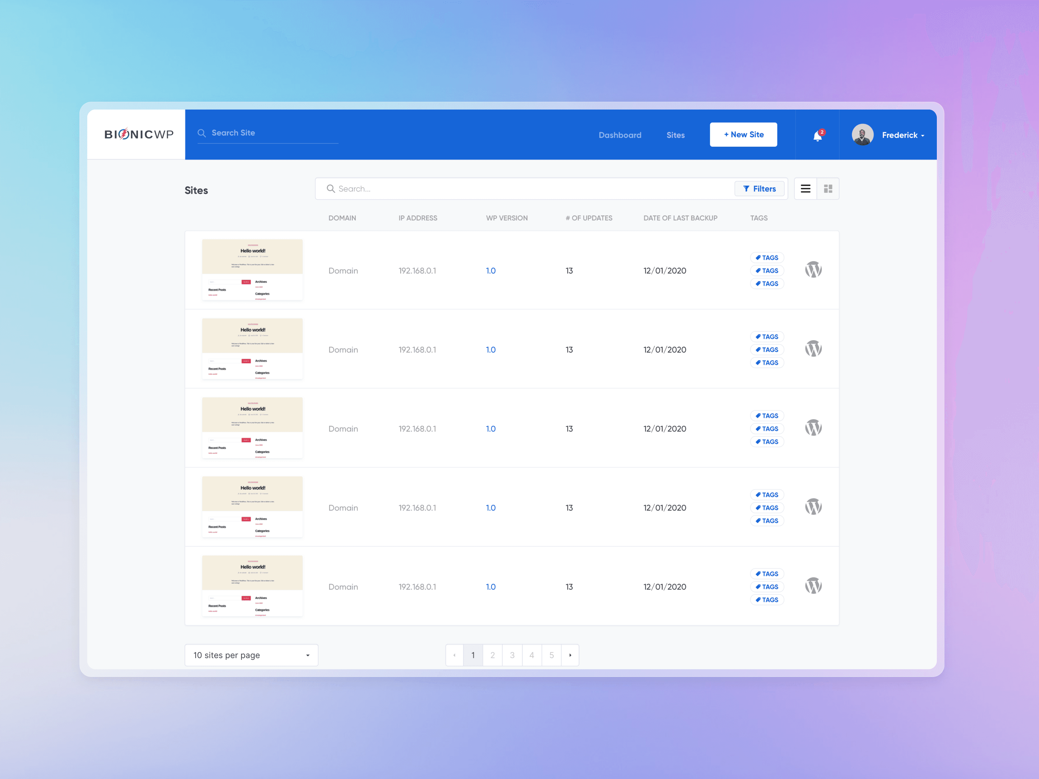Click the magnifier icon in Search Site
This screenshot has width=1039, height=779.
click(202, 133)
